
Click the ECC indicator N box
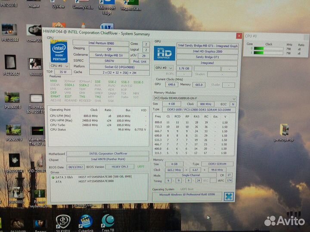coord(233,104)
